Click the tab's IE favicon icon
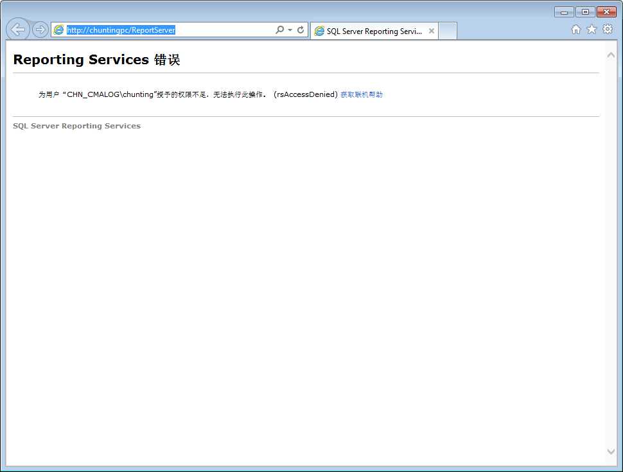 (x=319, y=31)
